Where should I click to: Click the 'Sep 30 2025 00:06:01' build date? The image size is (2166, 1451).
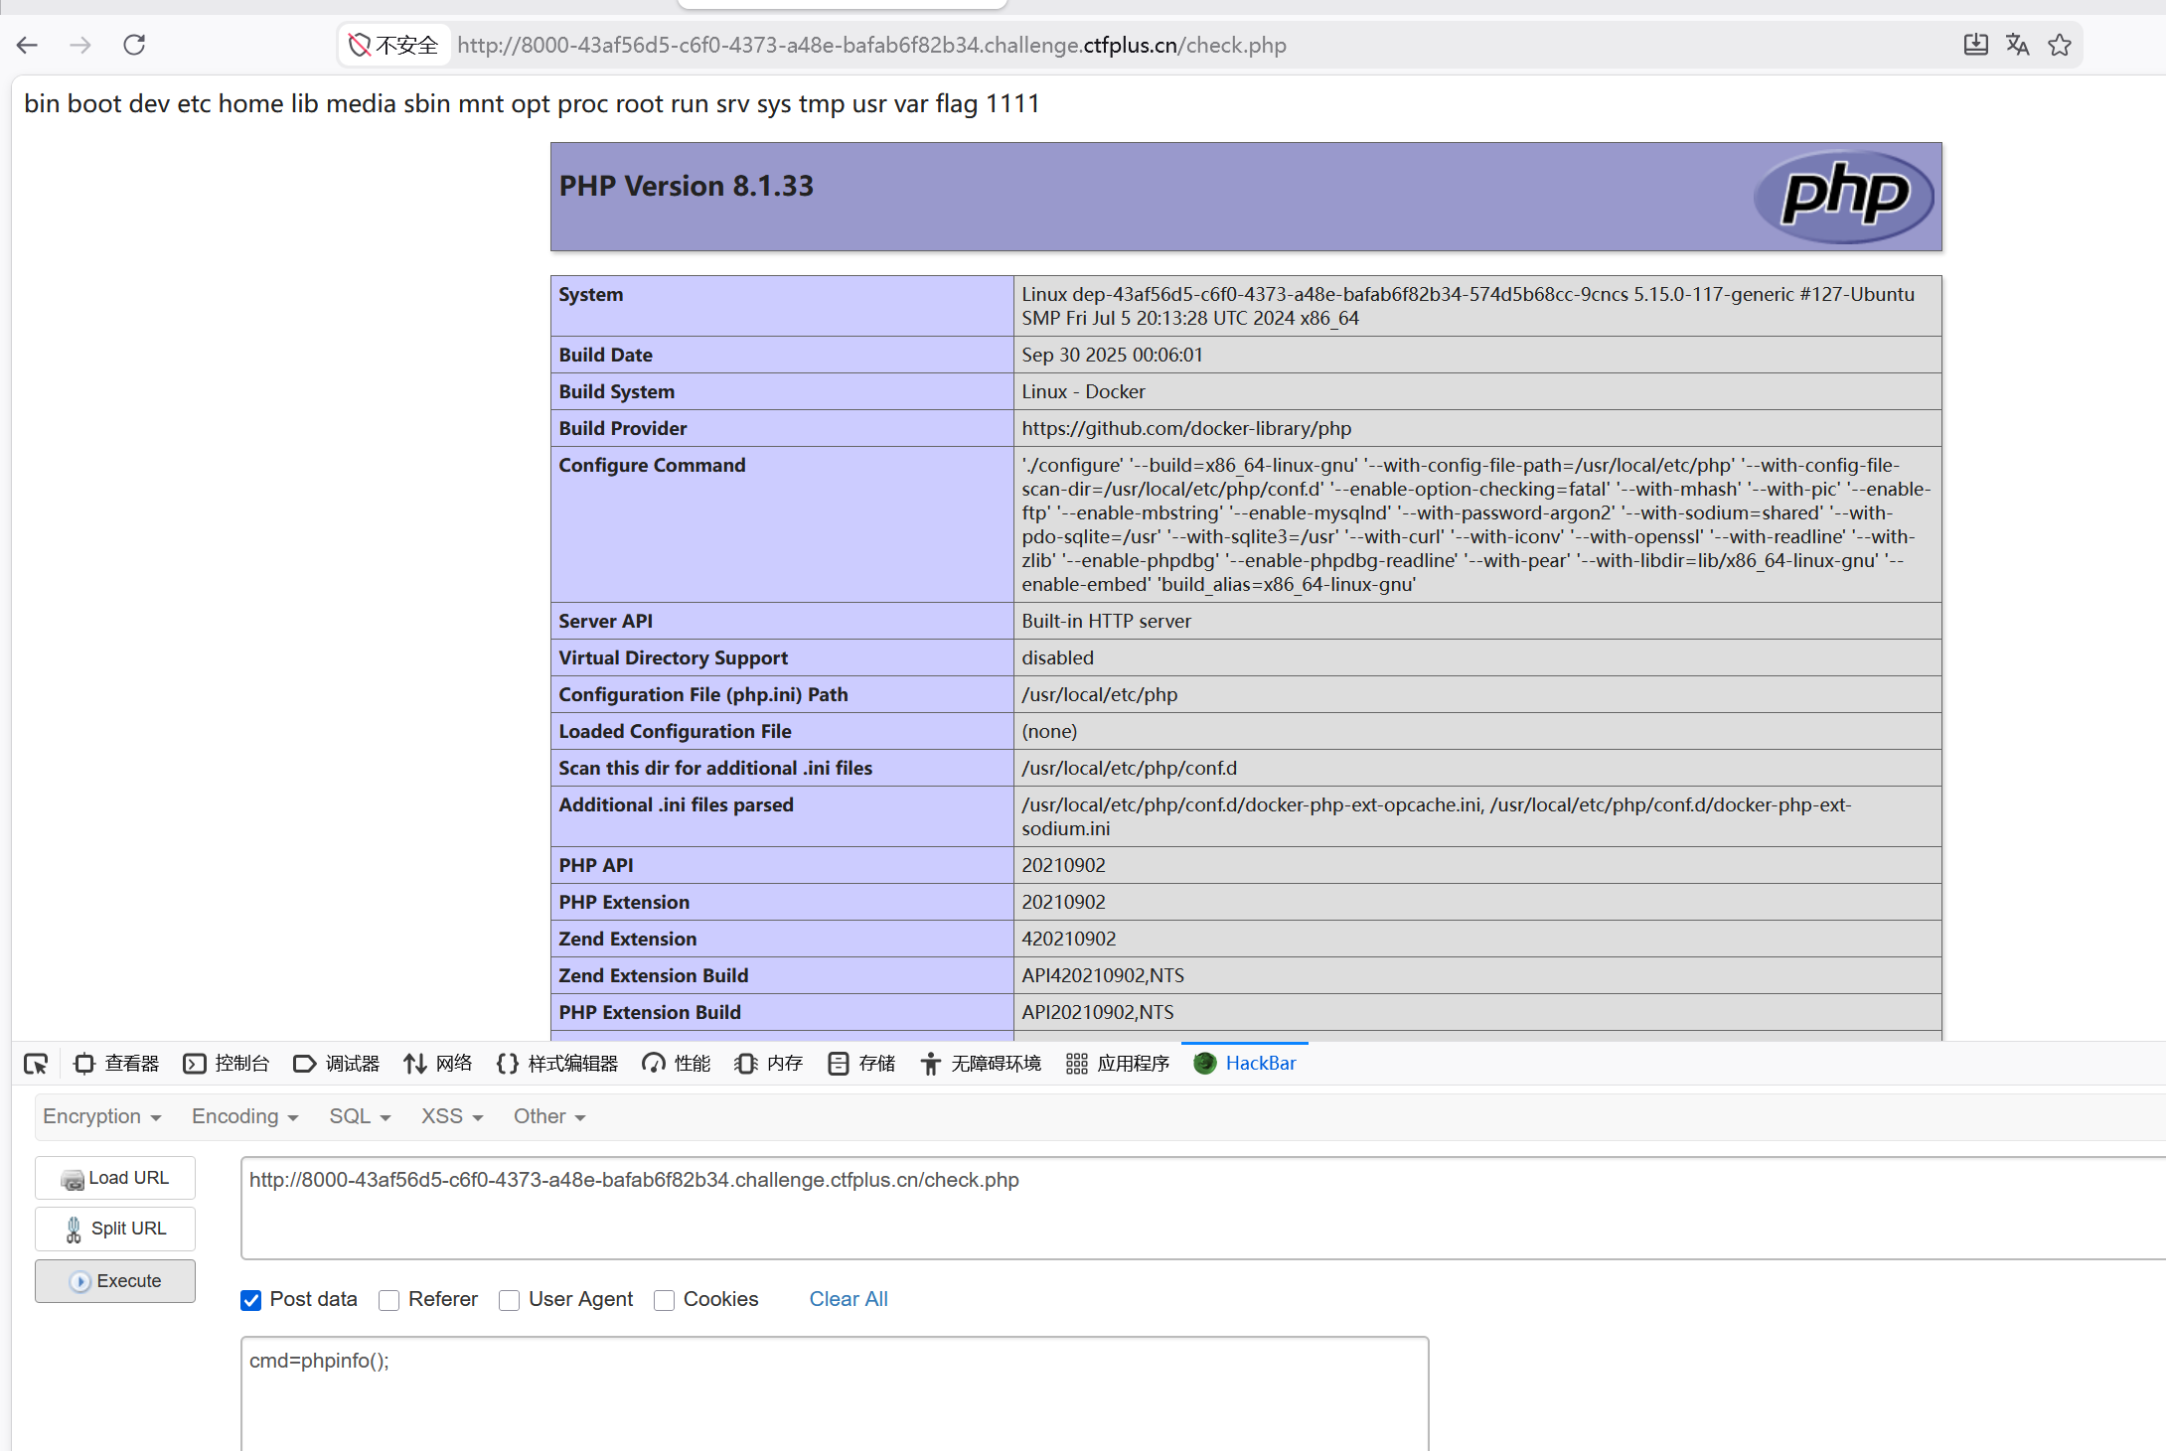click(x=1112, y=355)
